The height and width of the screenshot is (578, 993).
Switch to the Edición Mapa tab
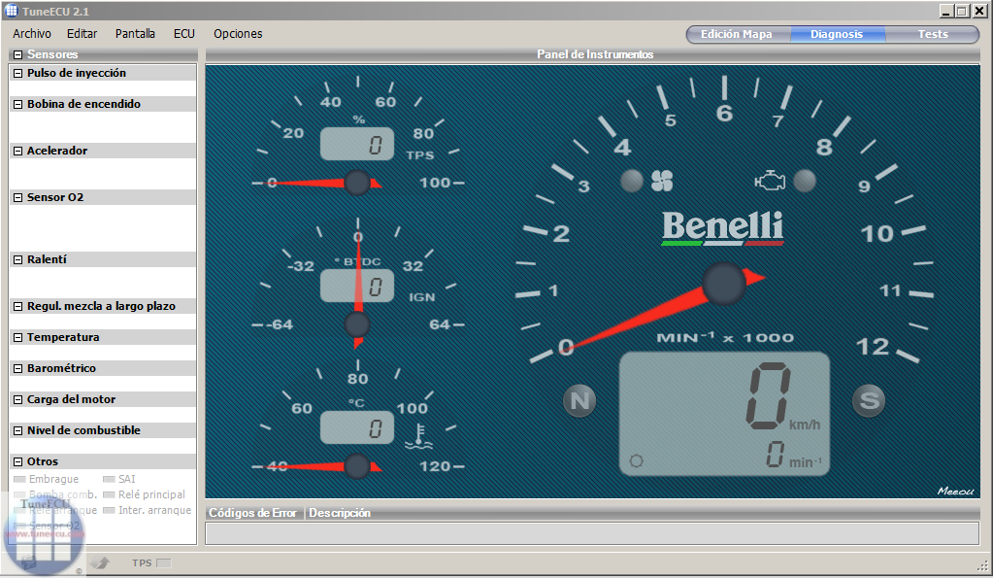[737, 34]
